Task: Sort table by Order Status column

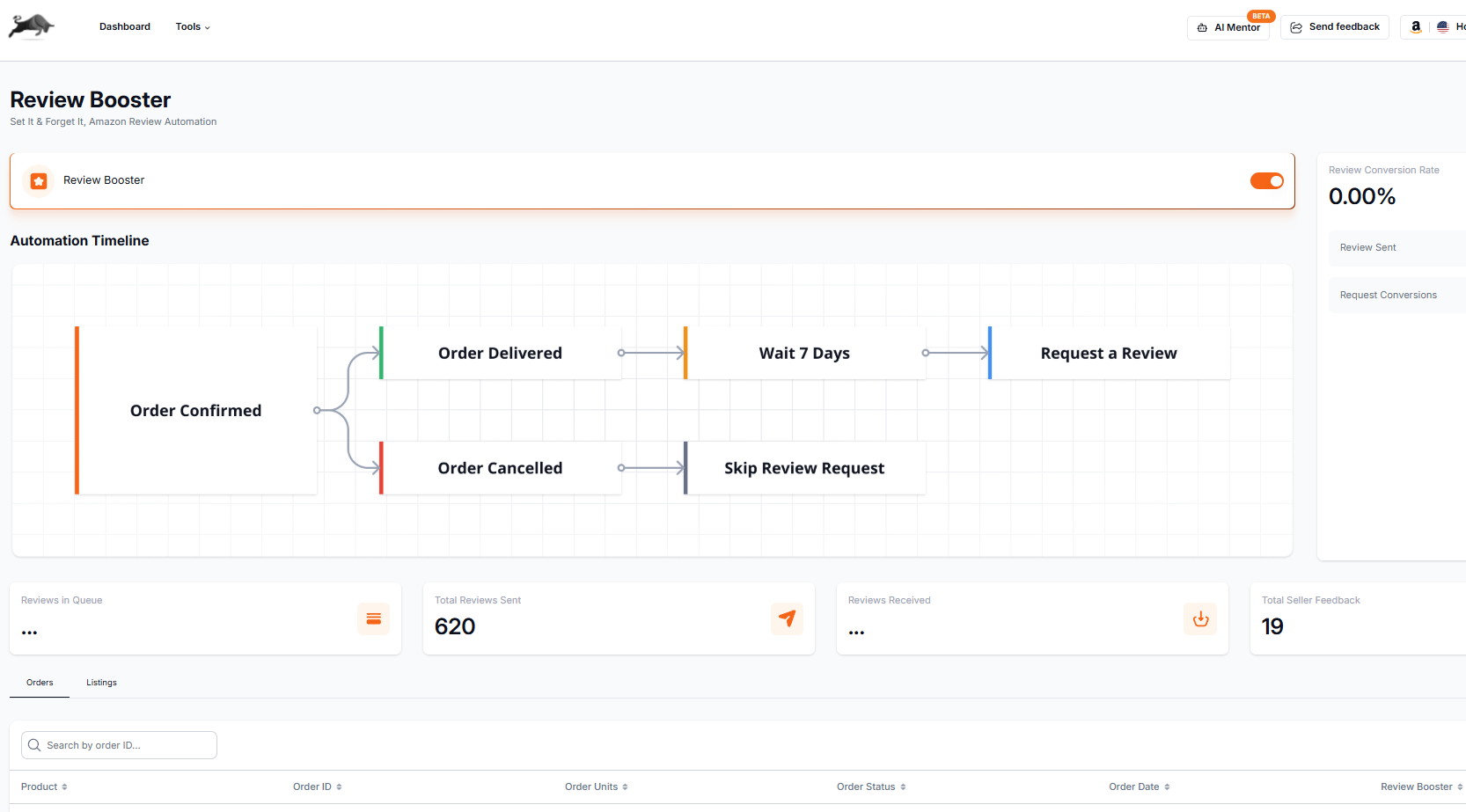Action: 871,786
